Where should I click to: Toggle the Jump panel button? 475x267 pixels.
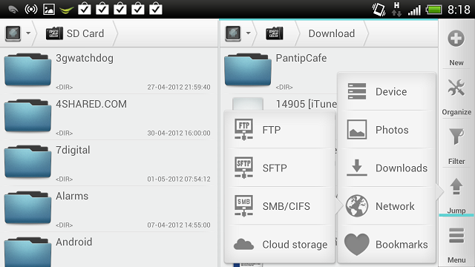coord(456,194)
